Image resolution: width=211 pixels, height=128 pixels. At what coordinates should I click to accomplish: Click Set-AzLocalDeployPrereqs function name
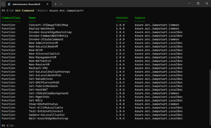tap(49, 72)
